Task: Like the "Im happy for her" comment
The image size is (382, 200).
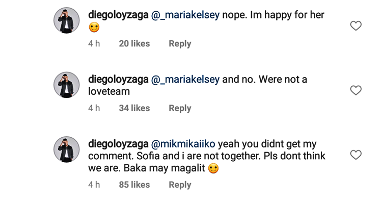Action: tap(356, 26)
